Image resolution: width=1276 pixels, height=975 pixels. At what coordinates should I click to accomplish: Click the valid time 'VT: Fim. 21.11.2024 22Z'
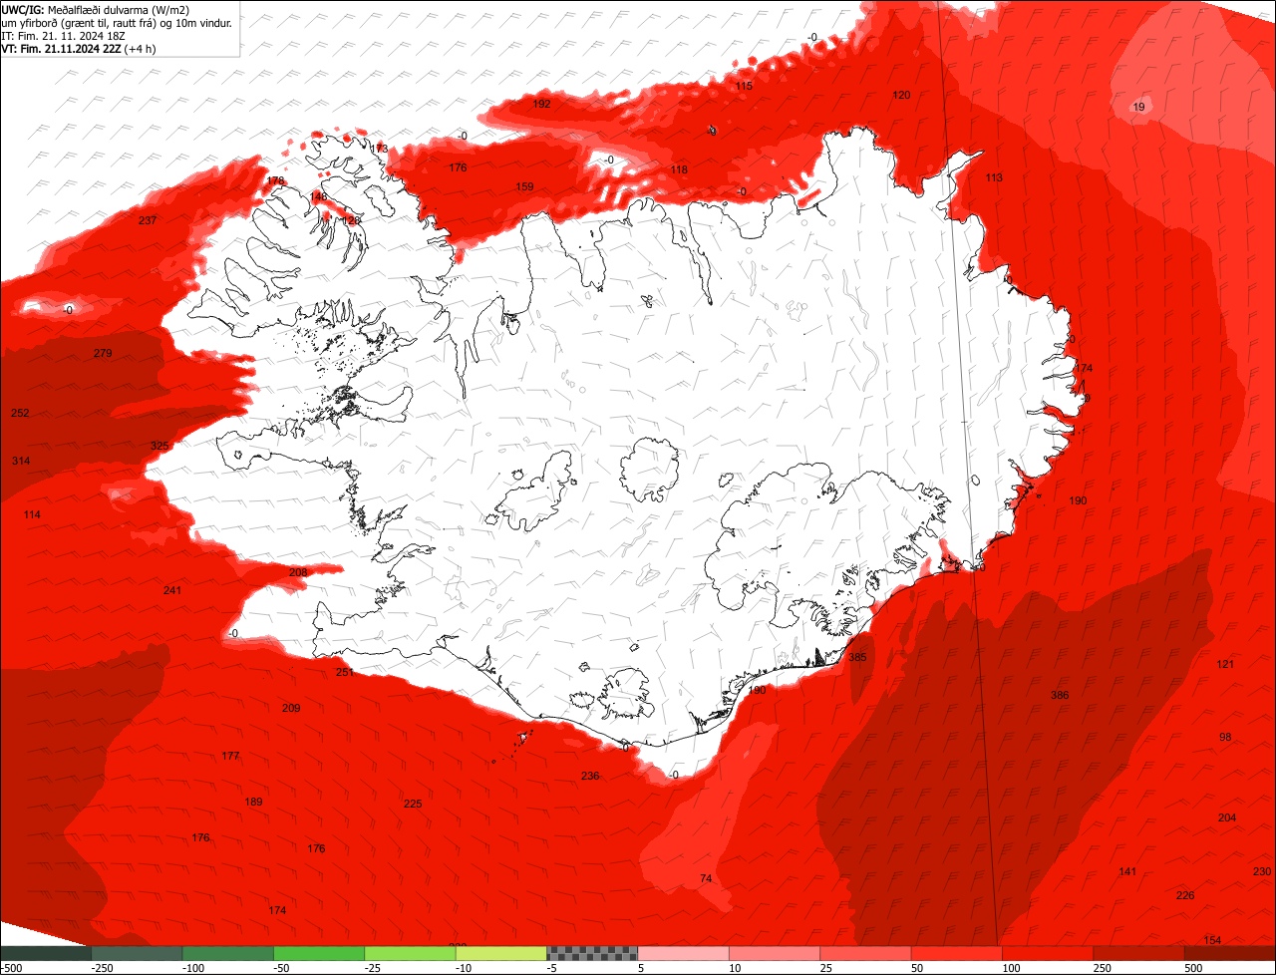(61, 48)
